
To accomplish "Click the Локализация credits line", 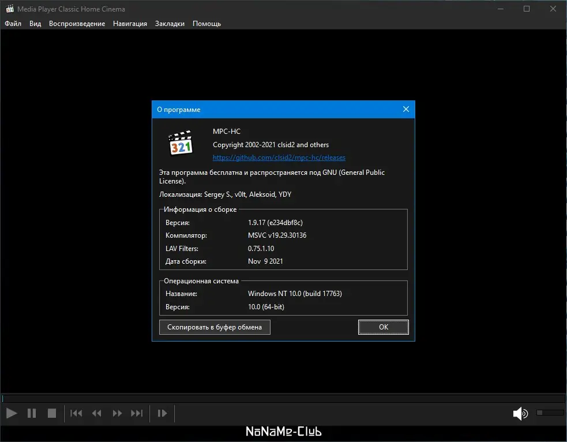I will (x=225, y=194).
